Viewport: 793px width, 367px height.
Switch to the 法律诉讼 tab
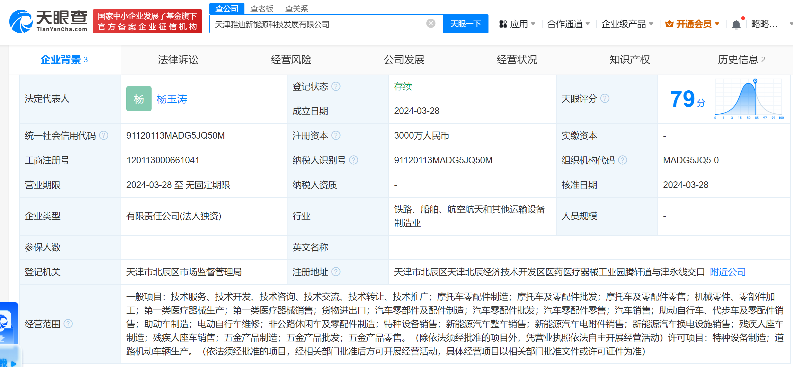click(178, 60)
